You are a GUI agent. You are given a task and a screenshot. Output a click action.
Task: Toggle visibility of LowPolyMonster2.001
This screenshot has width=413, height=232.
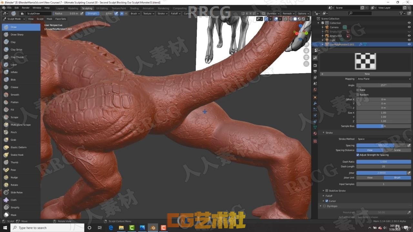tap(409, 44)
